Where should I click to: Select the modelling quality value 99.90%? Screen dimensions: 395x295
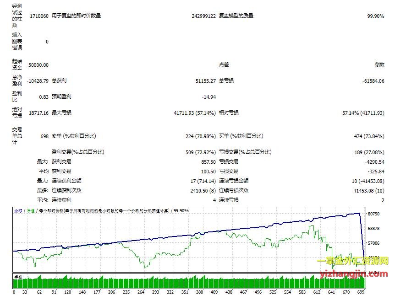376,16
